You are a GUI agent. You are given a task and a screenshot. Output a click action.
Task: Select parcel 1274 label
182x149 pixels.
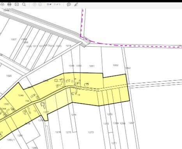point(74,115)
